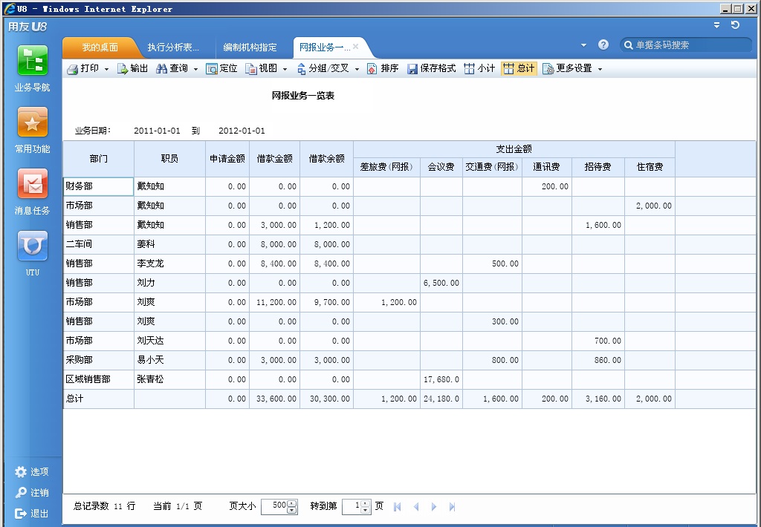This screenshot has width=761, height=527.
Task: Go to the next page
Action: click(434, 507)
